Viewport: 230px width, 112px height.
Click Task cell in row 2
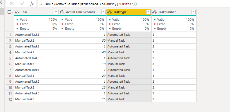pos(37,40)
